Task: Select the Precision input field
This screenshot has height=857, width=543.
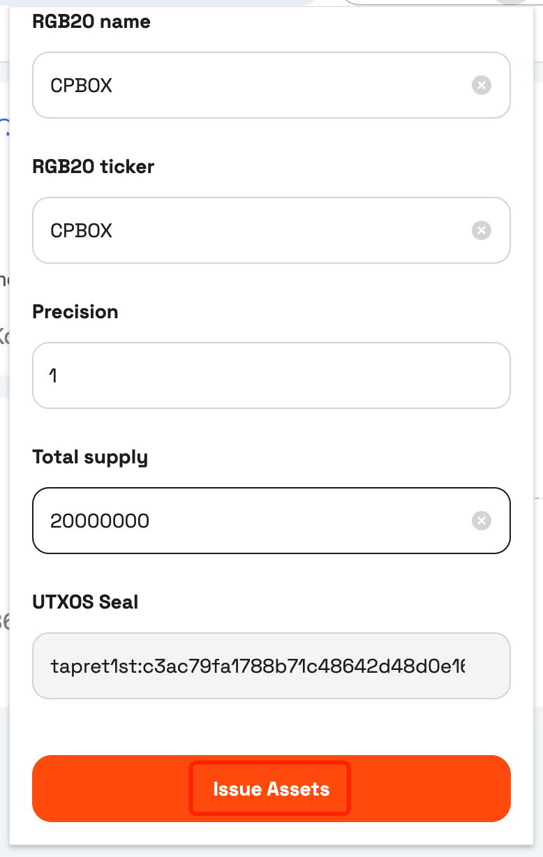Action: click(x=271, y=375)
